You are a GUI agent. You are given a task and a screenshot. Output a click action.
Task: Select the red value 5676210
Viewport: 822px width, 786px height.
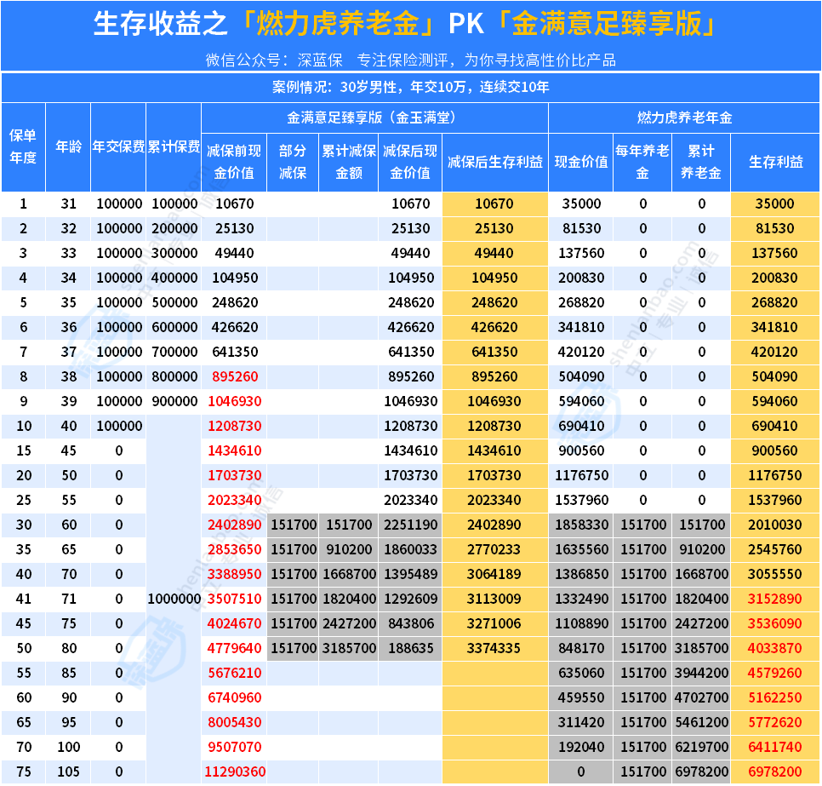click(x=234, y=673)
